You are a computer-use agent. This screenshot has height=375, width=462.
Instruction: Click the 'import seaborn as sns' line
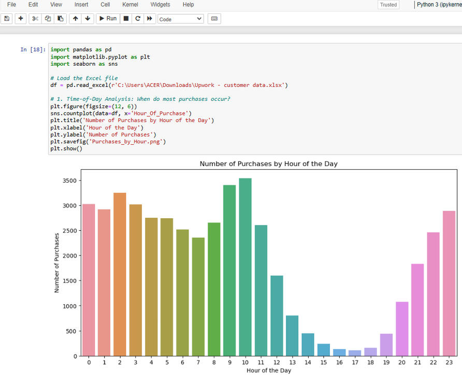click(84, 64)
